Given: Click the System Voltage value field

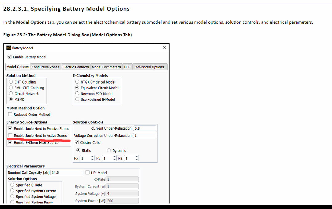Looking at the screenshot, I should [122, 194].
